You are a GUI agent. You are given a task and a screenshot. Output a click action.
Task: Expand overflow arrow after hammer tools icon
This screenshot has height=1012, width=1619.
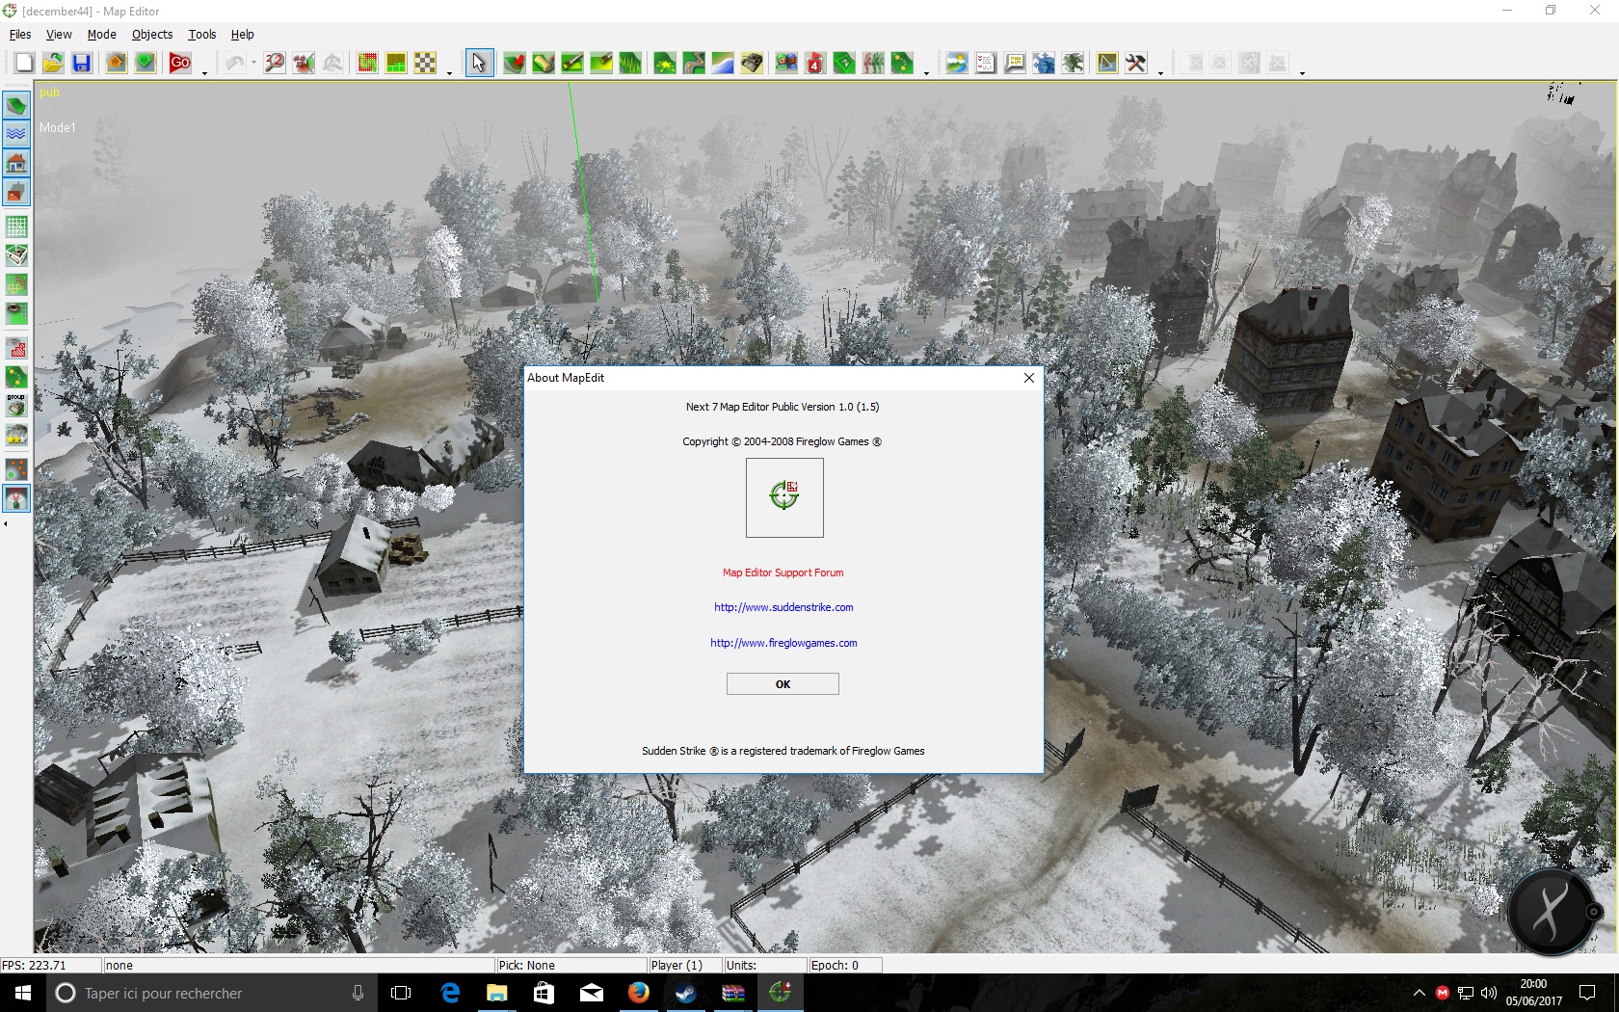tap(1160, 71)
